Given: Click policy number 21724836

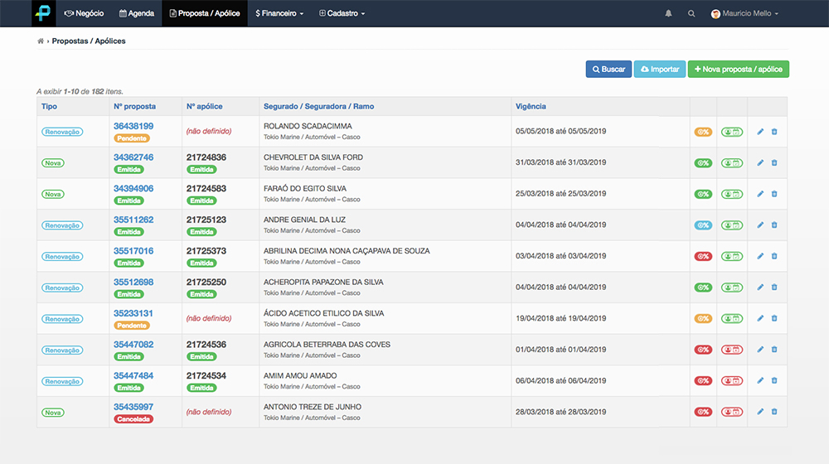Looking at the screenshot, I should point(206,157).
